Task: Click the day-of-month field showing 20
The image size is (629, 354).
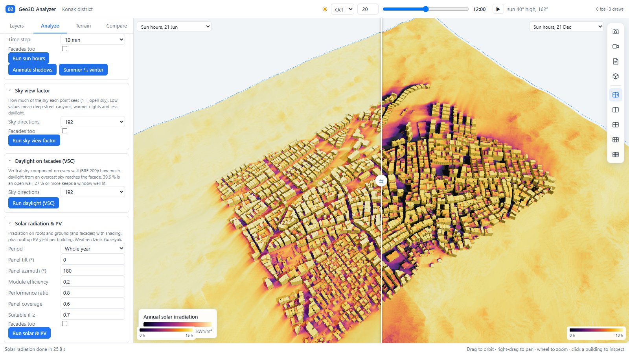Action: pyautogui.click(x=368, y=9)
